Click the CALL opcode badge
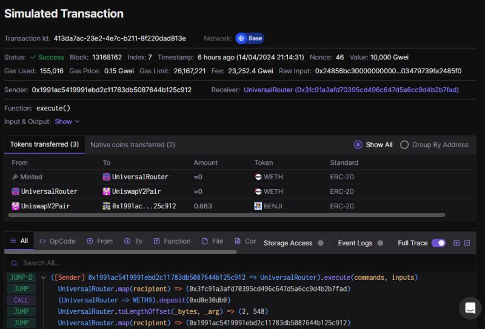The image size is (485, 329). click(x=21, y=300)
